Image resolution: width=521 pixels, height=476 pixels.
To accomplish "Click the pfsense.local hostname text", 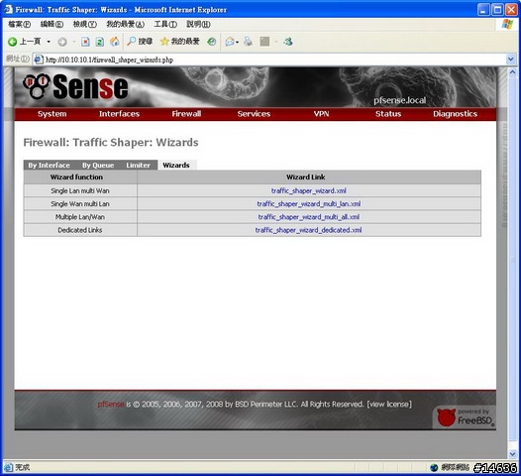I will pos(400,100).
